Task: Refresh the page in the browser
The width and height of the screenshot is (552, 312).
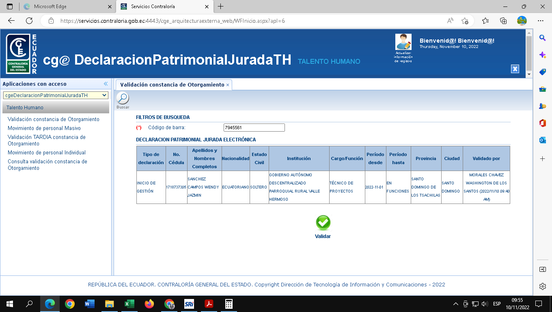Action: [x=29, y=21]
